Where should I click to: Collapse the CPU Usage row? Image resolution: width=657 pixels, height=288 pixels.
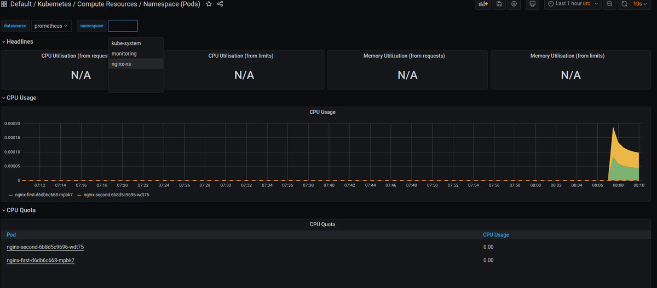[x=19, y=98]
